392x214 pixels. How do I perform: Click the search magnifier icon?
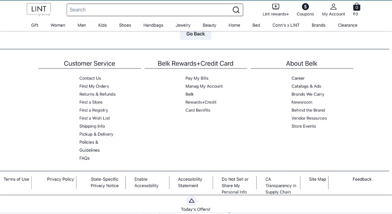click(236, 10)
